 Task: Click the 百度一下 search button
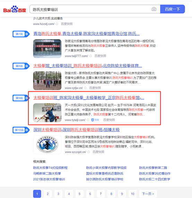click(x=172, y=9)
